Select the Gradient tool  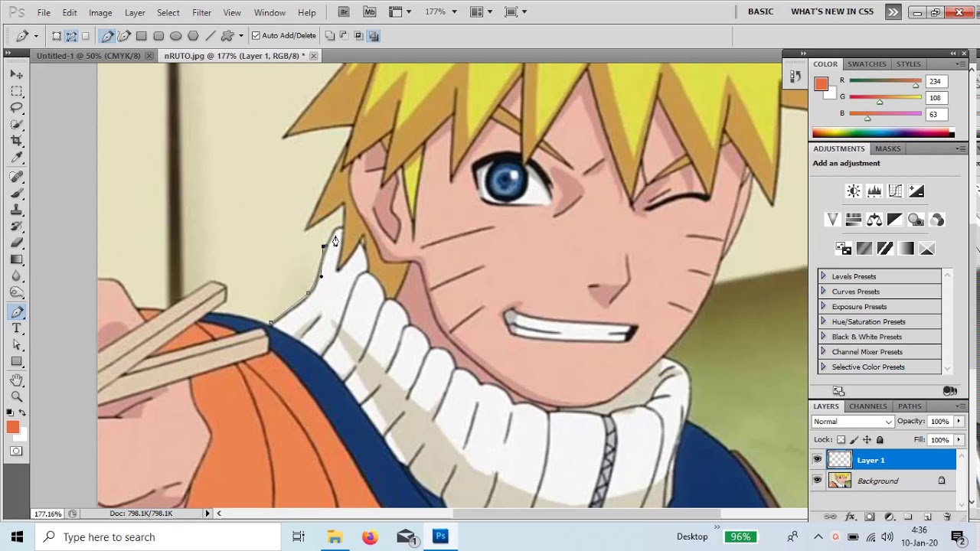[x=16, y=260]
